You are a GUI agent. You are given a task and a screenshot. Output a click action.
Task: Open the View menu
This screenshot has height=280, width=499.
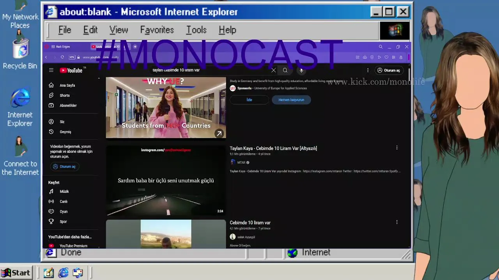tap(119, 30)
